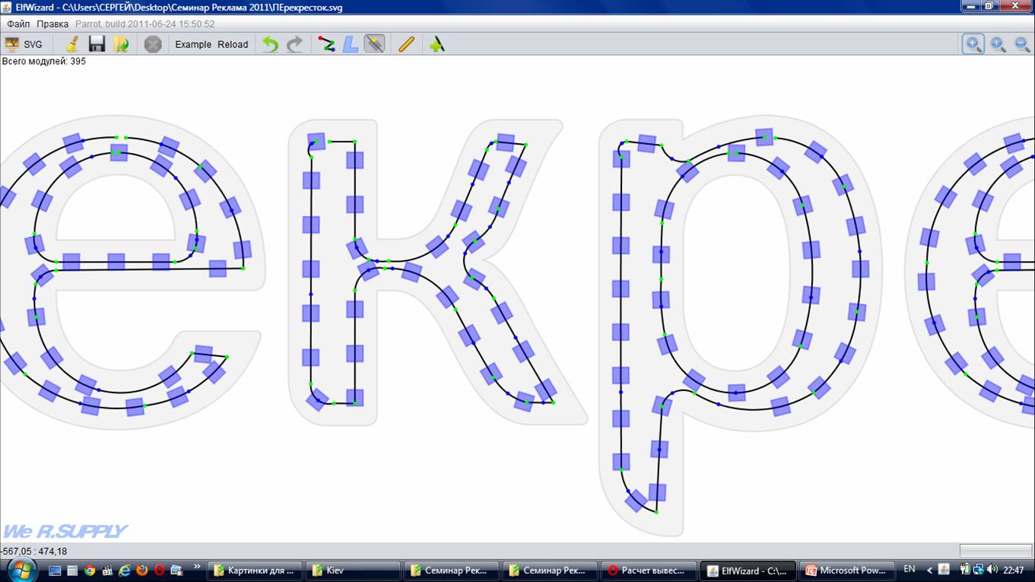The height and width of the screenshot is (582, 1035).
Task: Save the project with the floppy disk icon
Action: pyautogui.click(x=97, y=44)
